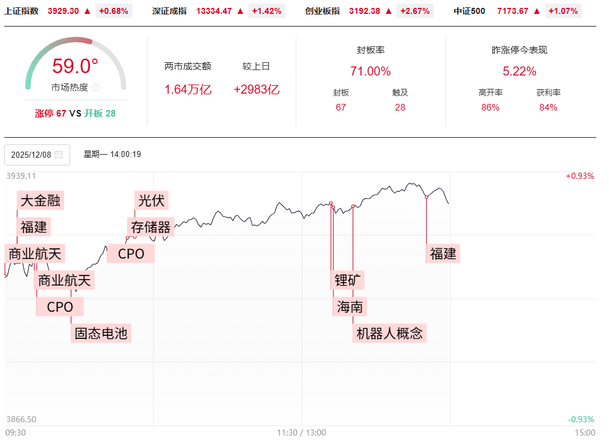Click the 中证500 index name

(469, 11)
